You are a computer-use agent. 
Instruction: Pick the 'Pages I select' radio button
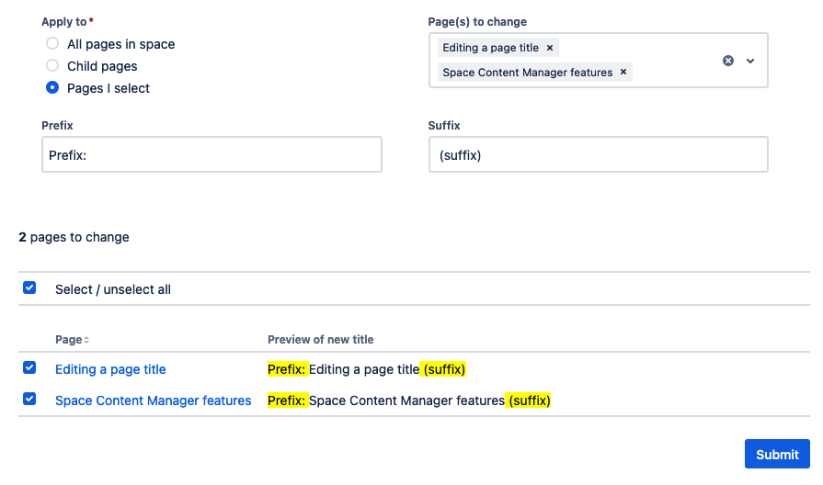(x=52, y=88)
